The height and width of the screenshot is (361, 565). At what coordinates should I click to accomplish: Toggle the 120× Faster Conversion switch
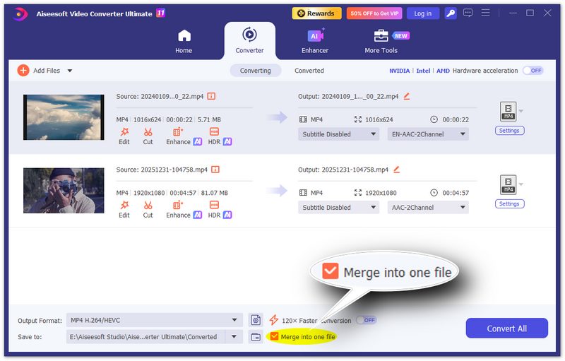click(366, 320)
